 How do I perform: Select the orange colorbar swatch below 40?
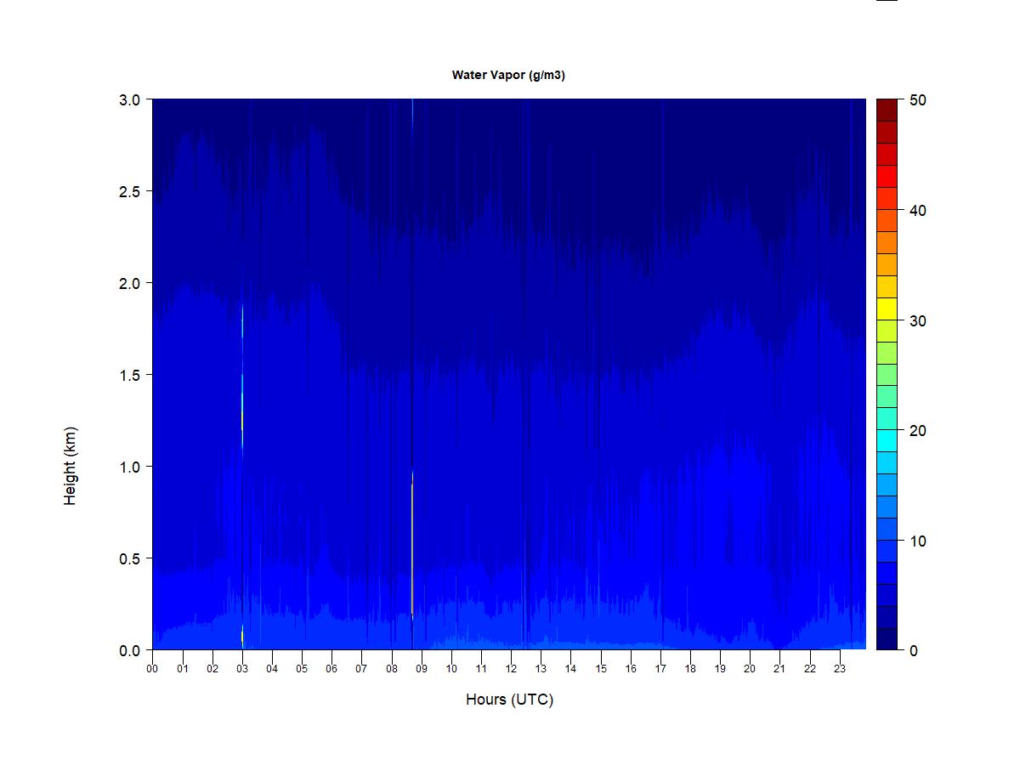(887, 220)
